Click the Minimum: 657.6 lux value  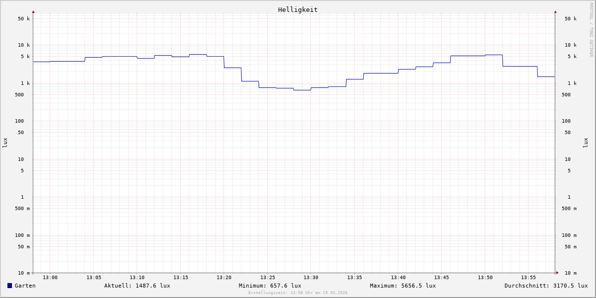270,286
